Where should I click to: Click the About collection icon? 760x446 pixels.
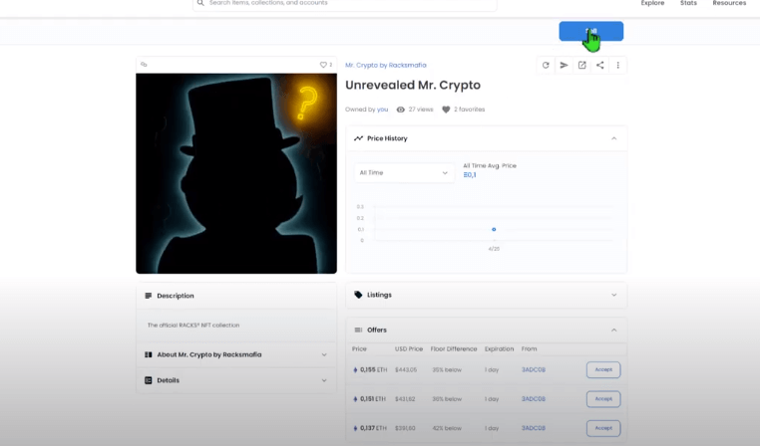[149, 354]
